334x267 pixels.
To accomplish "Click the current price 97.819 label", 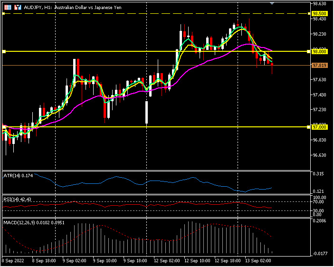I will 320,65.
